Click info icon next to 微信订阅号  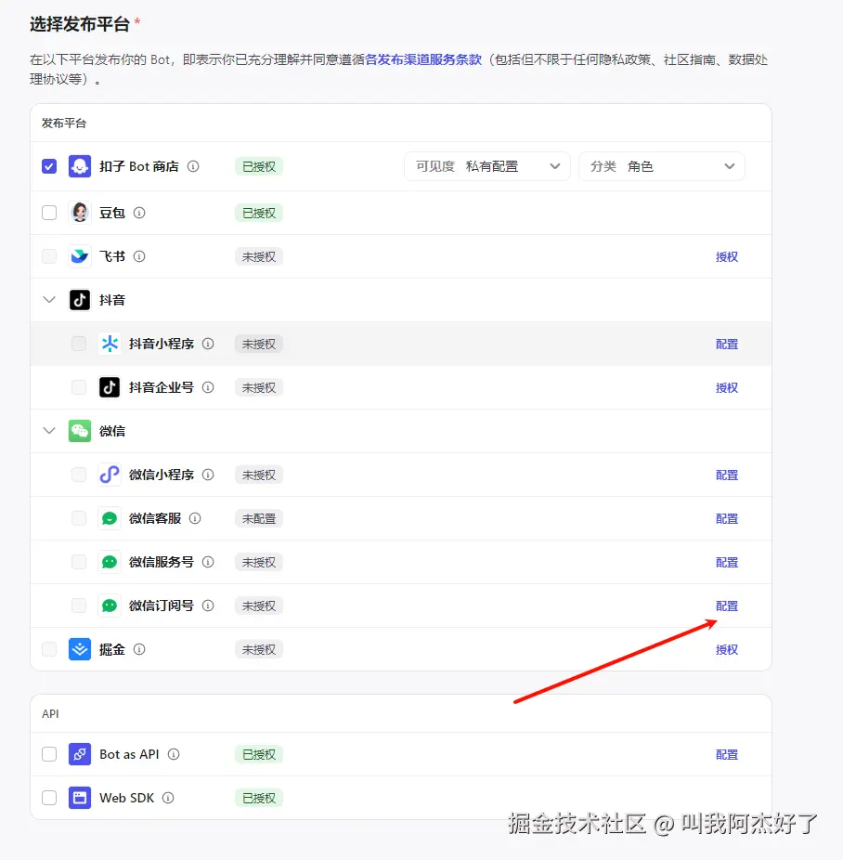[208, 606]
